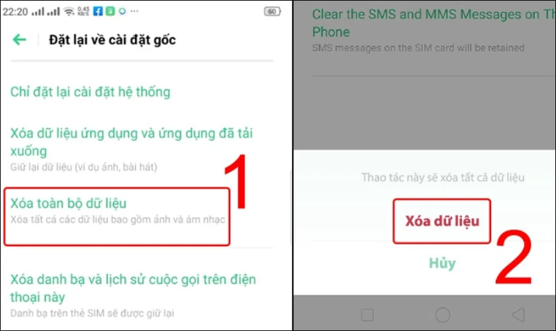556x331 pixels.
Task: Confirm with the Xóa dữ liệu button
Action: pos(442,221)
